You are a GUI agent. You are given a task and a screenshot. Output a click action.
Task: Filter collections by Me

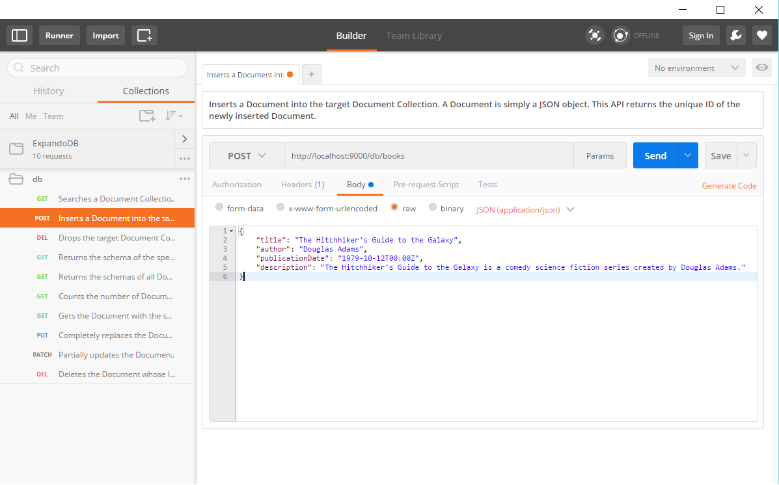tap(31, 116)
